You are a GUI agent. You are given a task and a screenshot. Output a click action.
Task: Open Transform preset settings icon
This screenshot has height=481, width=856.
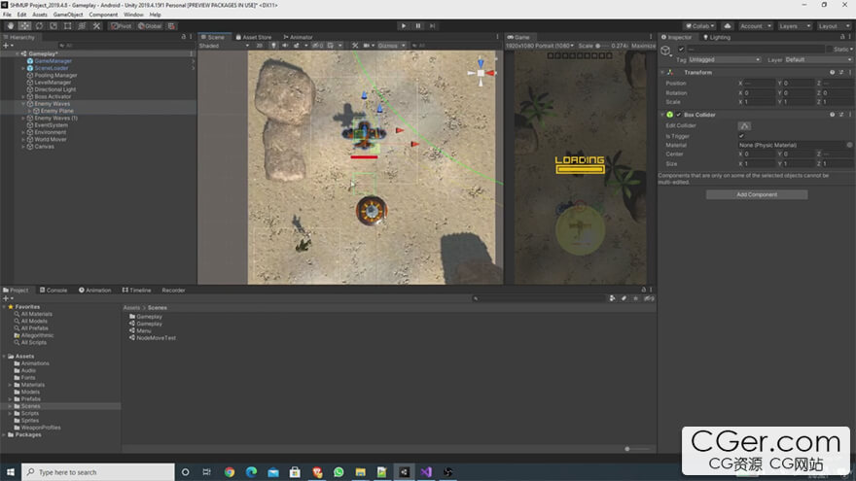(x=841, y=72)
